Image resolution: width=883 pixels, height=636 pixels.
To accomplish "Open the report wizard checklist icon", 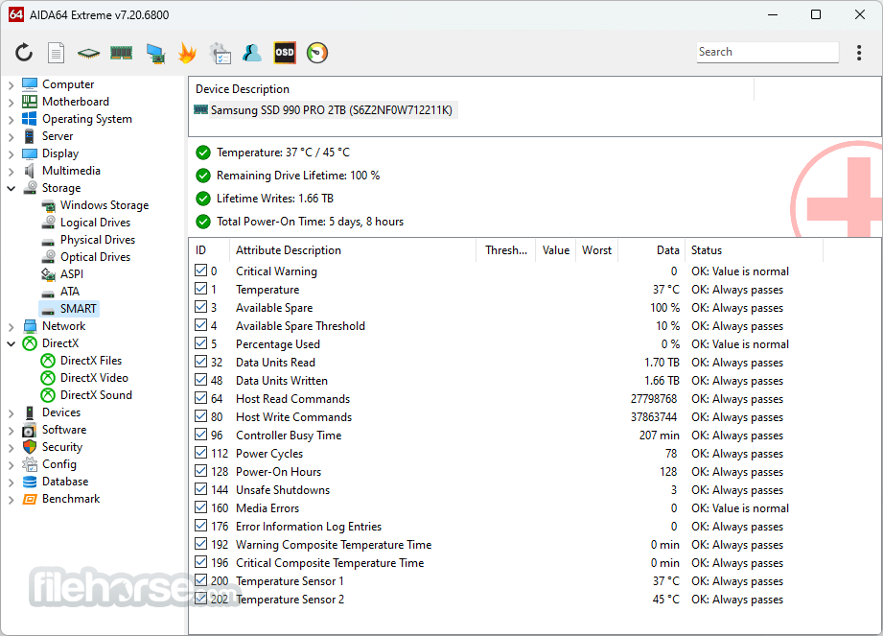I will (220, 53).
